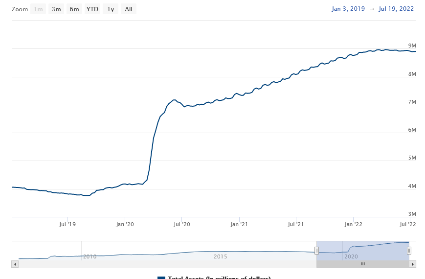Click the left navigator range handle
Viewport: 425px width, 279px height.
(316, 251)
